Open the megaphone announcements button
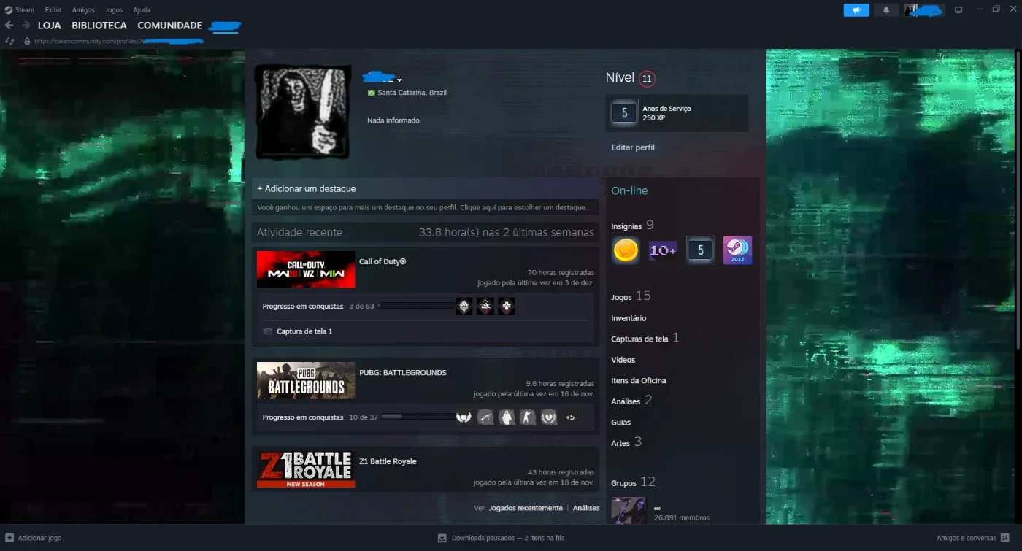 tap(856, 10)
